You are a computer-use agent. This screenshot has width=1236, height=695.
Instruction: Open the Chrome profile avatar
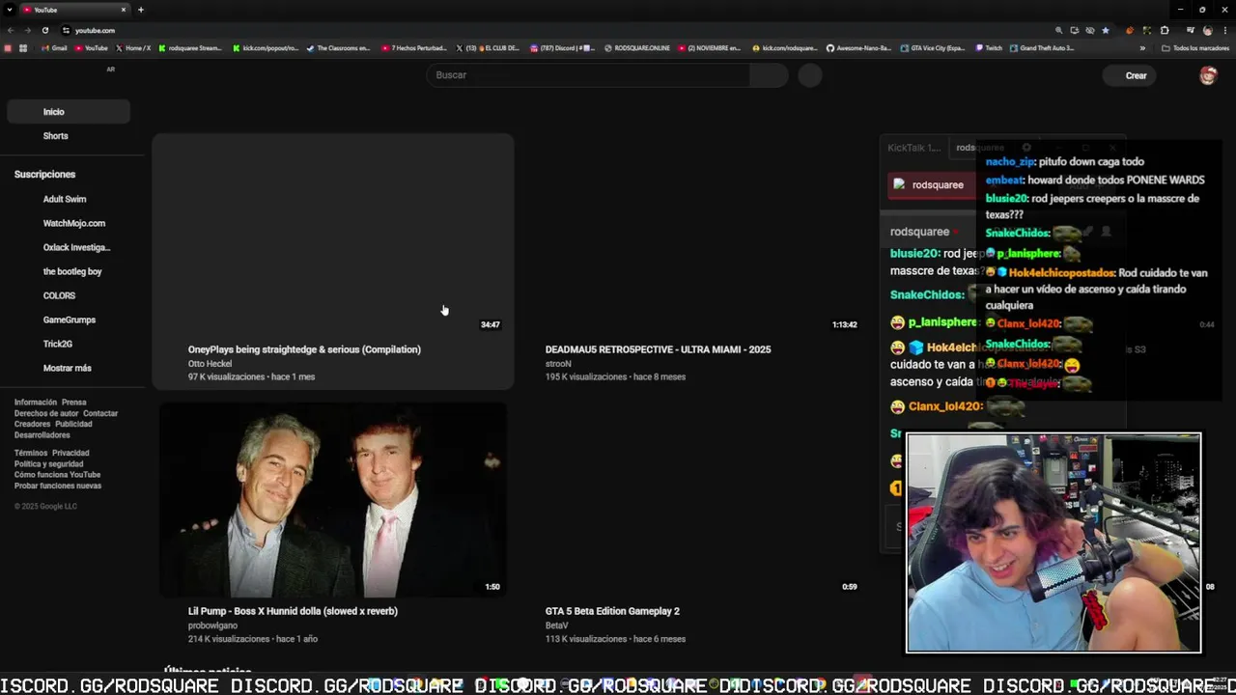pyautogui.click(x=1207, y=30)
